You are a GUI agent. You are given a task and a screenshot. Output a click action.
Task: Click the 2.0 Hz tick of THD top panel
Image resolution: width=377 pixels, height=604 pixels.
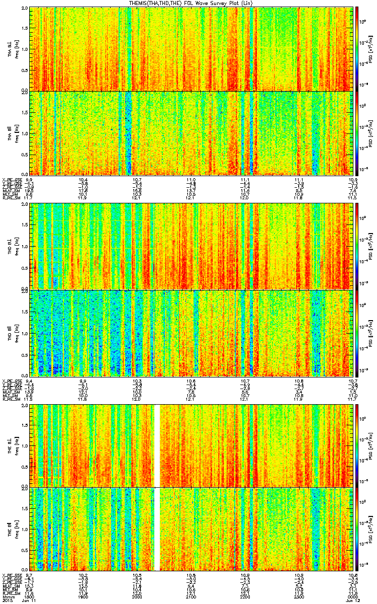(x=25, y=205)
